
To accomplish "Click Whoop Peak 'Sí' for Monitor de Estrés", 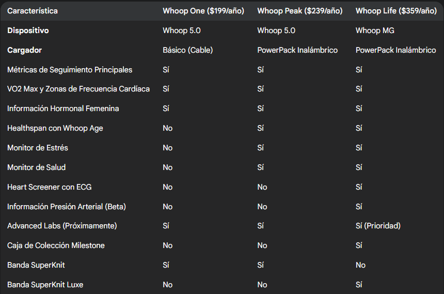I will pyautogui.click(x=261, y=148).
